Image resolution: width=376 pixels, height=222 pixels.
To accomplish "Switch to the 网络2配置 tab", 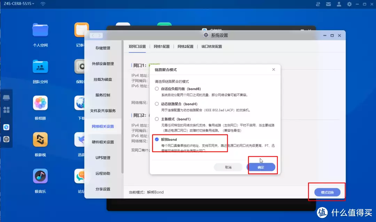I will click(x=185, y=47).
